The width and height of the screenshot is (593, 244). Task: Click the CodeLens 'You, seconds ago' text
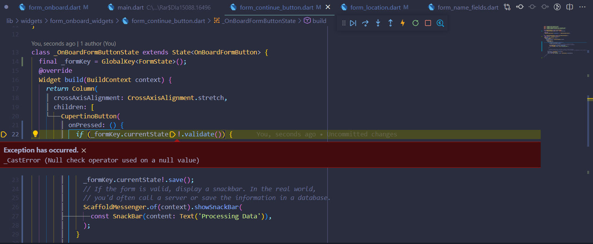pyautogui.click(x=53, y=44)
